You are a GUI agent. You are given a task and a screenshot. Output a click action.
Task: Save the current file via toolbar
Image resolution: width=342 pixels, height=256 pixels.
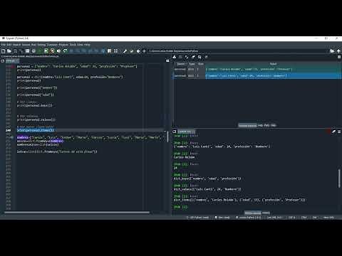click(x=16, y=51)
